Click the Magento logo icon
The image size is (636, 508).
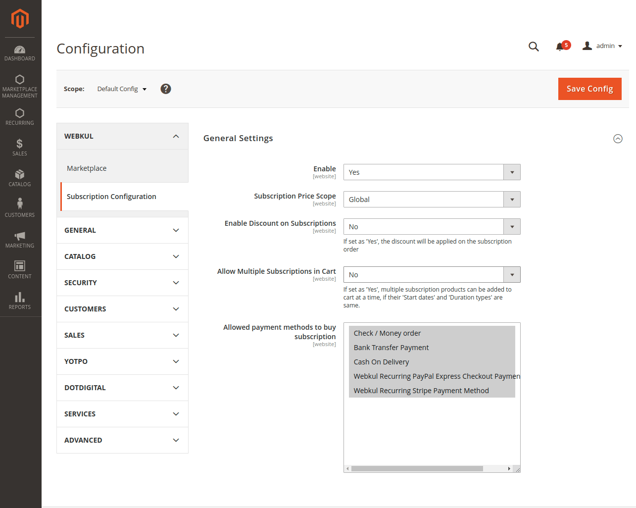coord(20,19)
